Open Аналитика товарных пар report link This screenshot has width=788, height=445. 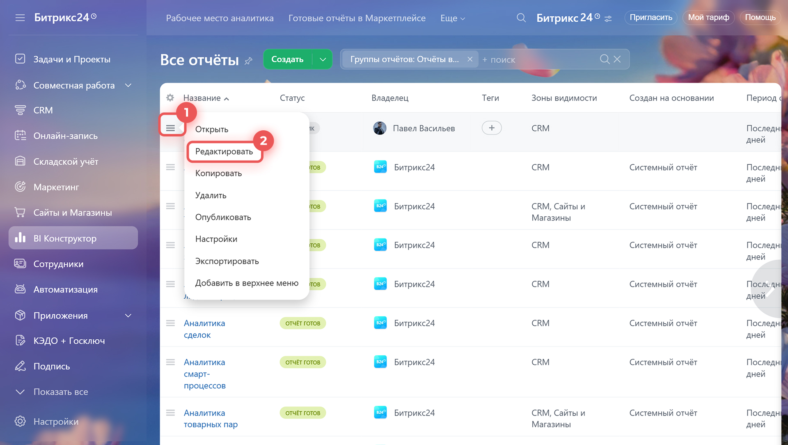tap(211, 418)
